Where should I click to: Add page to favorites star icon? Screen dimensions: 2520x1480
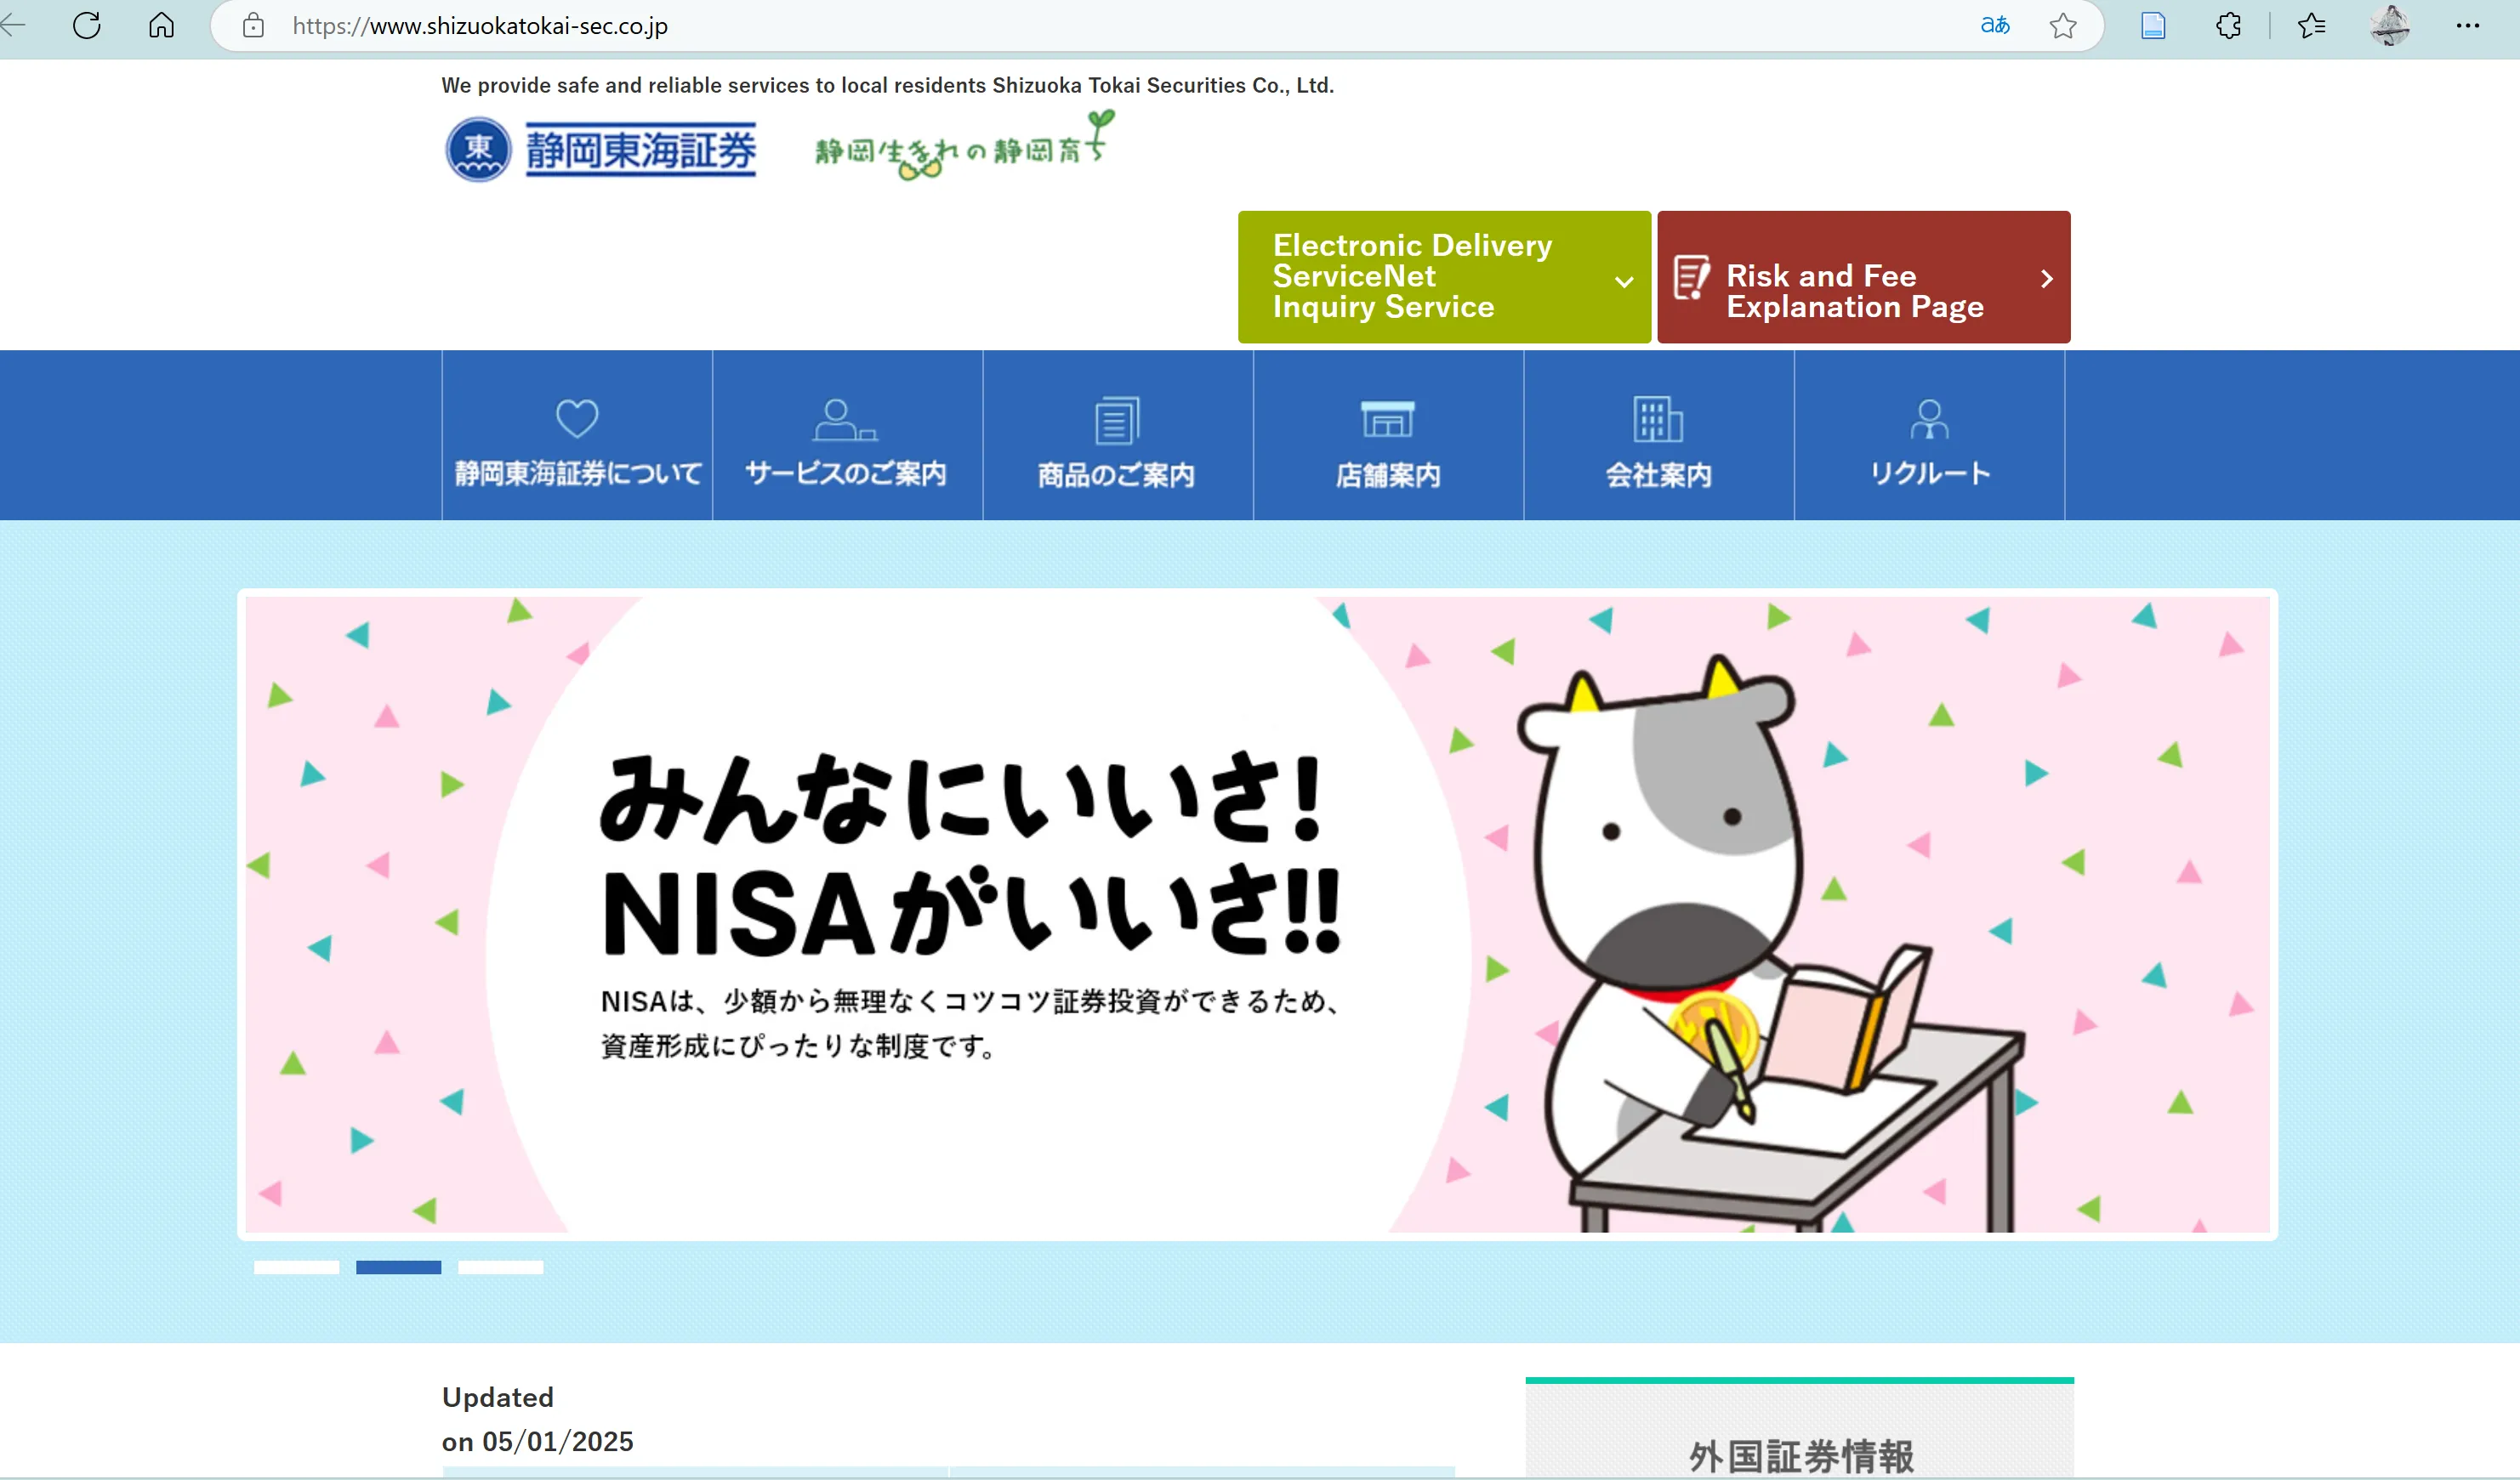[x=2062, y=25]
